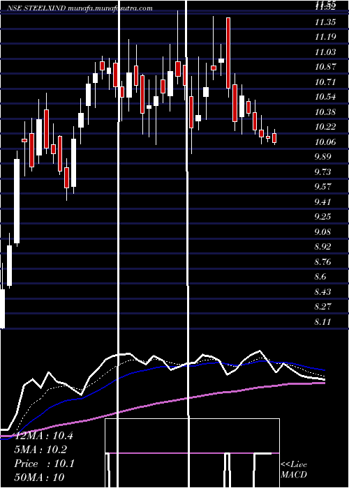Click the tallest red candlestick topping near 11.35

pyautogui.click(x=228, y=53)
